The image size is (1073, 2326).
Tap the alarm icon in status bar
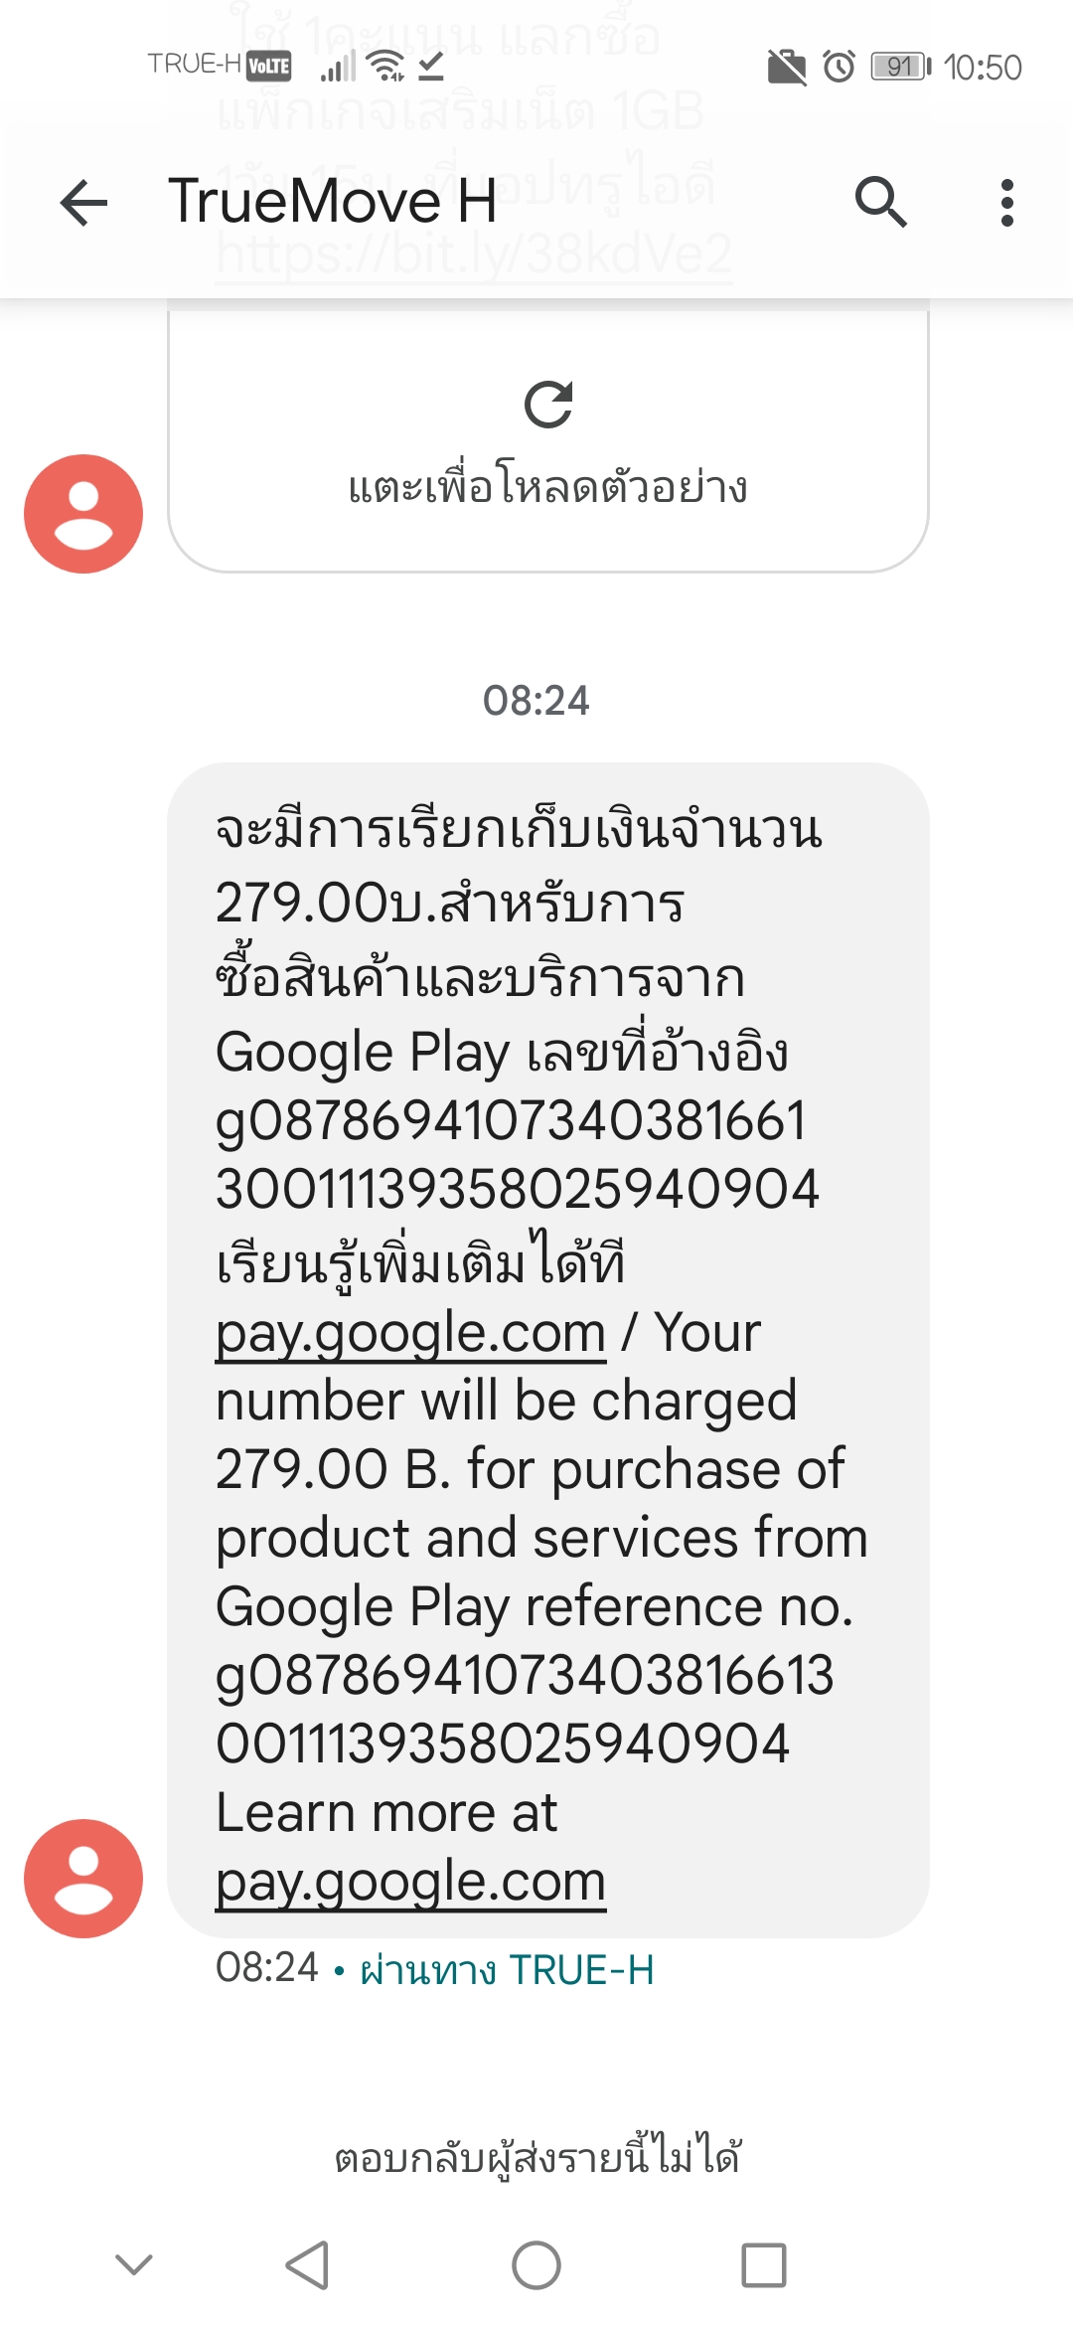(840, 67)
